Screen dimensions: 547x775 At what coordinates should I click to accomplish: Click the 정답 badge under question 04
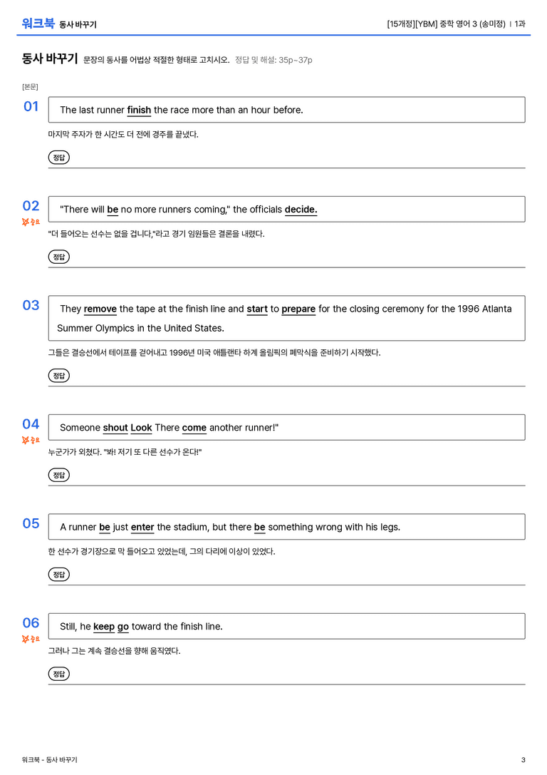tap(58, 475)
